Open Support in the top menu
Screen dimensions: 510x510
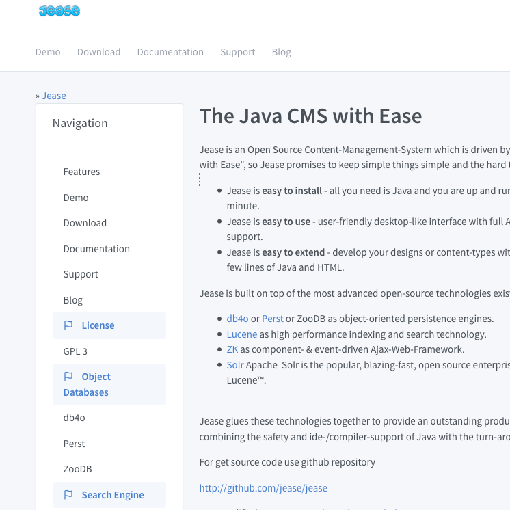coord(238,52)
